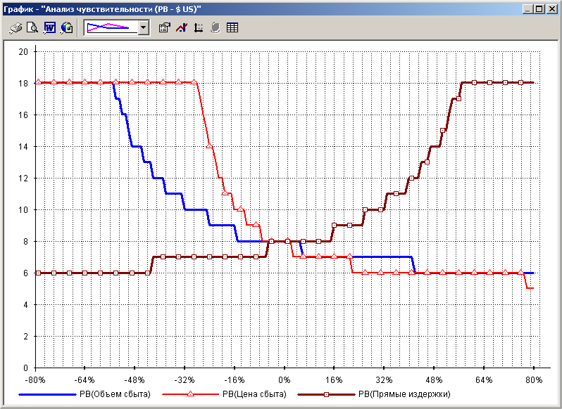Minimize the chart window
Image resolution: width=562 pixels, height=409 pixels.
coord(527,9)
